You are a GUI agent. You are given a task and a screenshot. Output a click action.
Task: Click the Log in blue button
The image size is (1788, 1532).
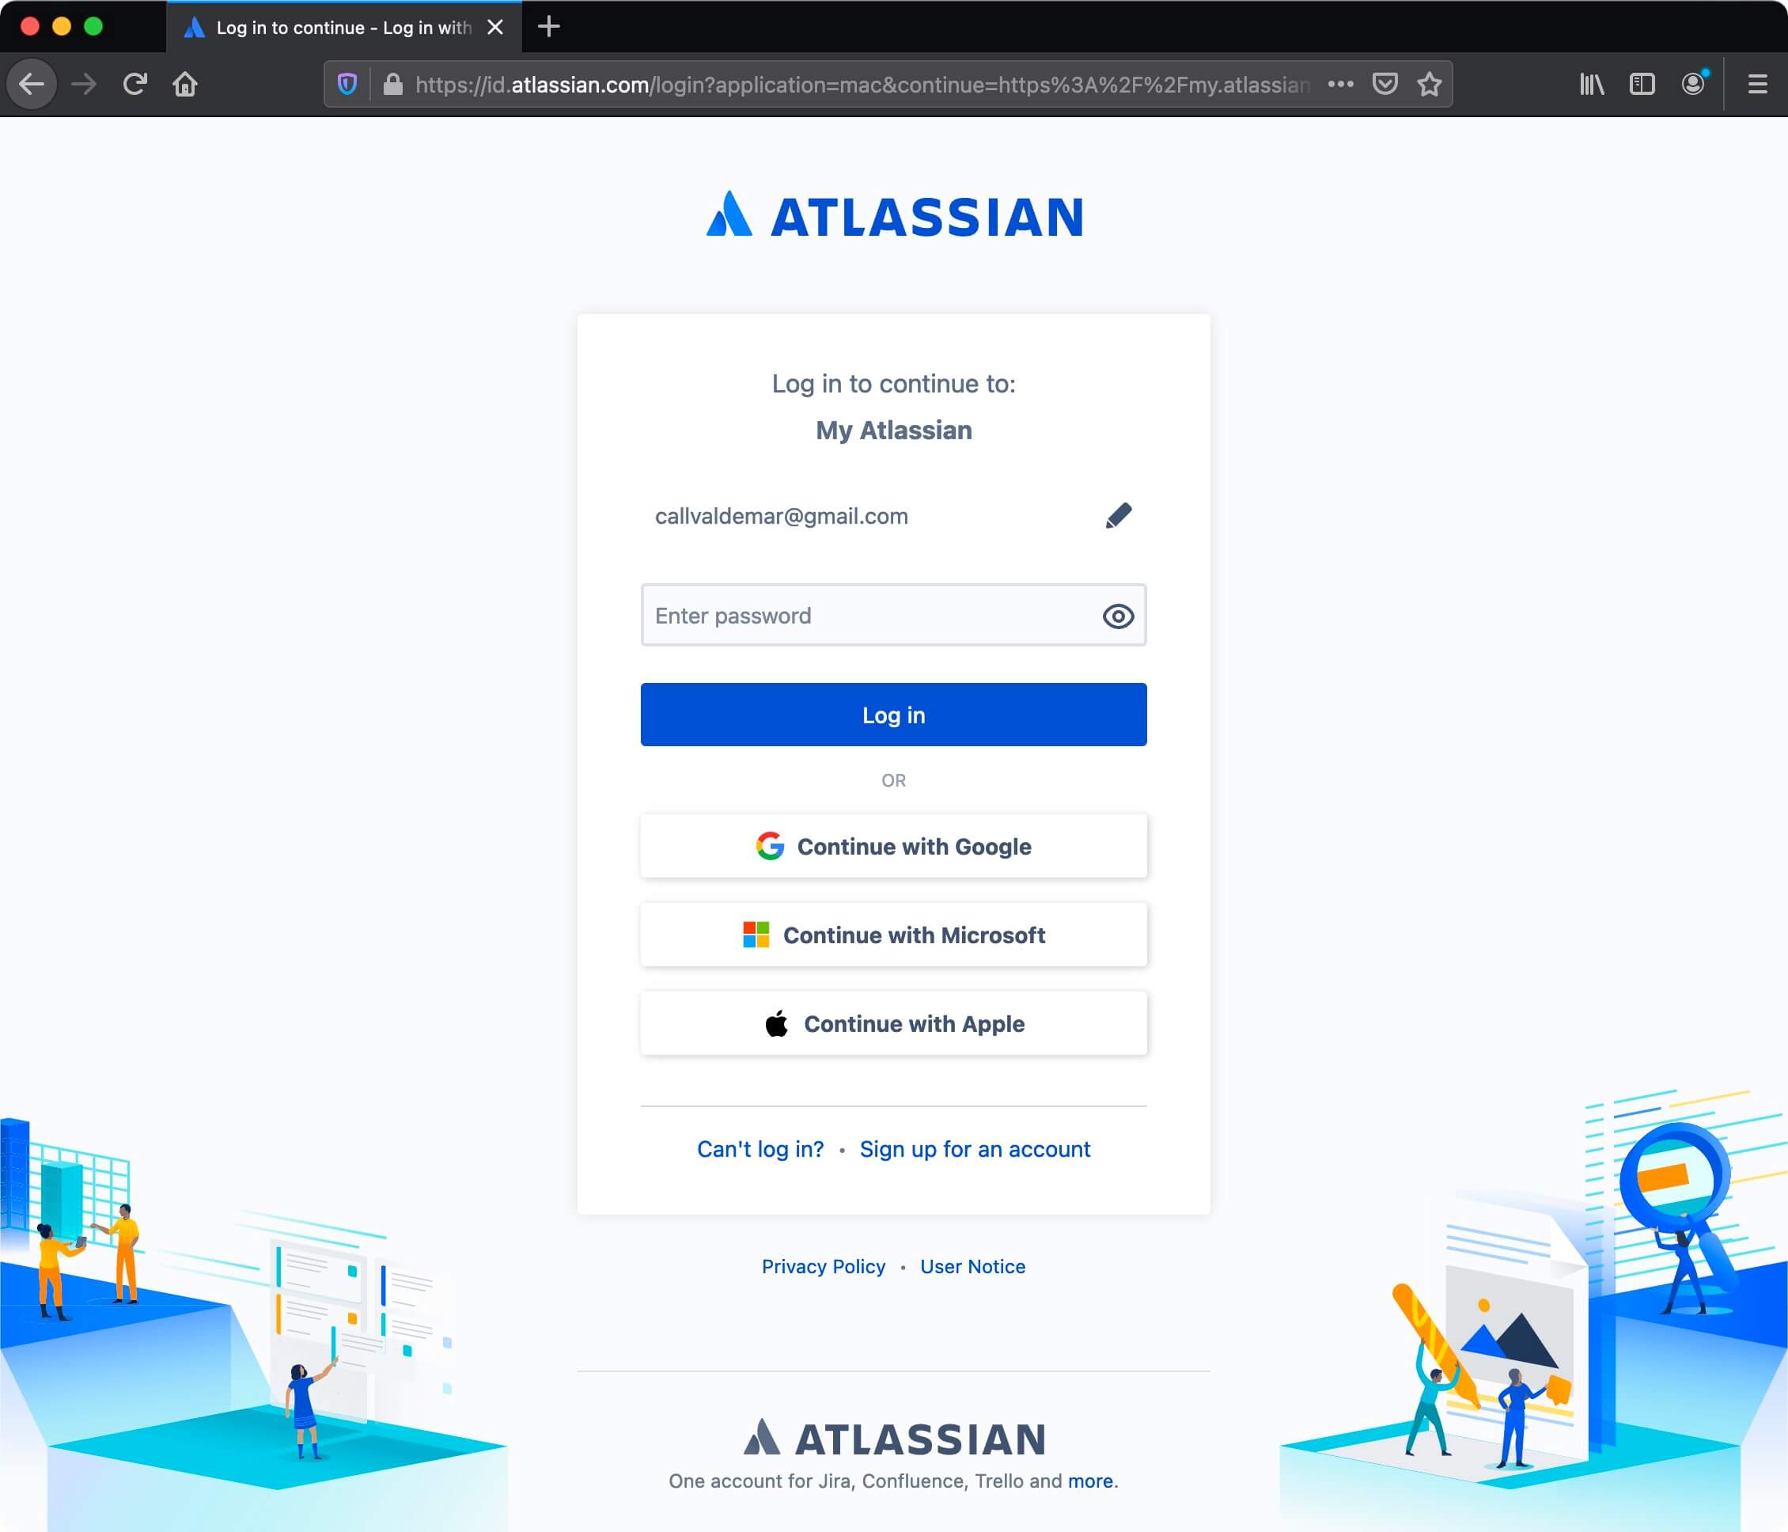[x=893, y=715]
